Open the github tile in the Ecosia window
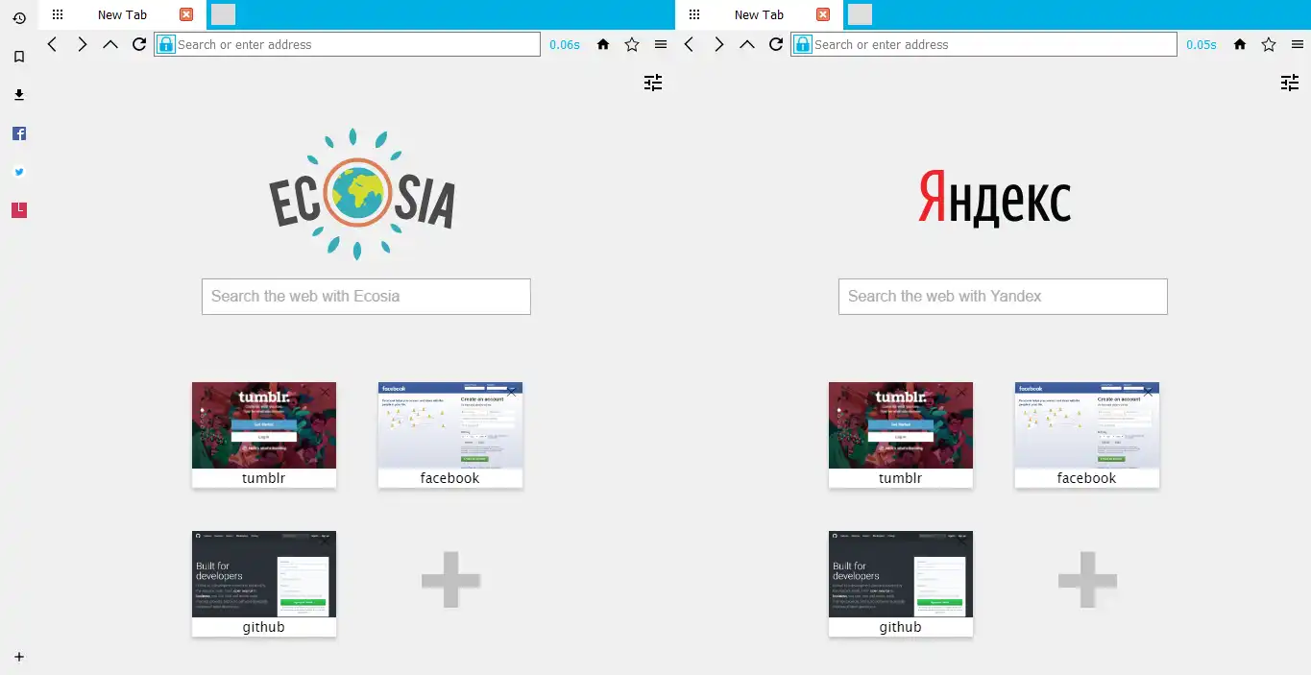This screenshot has width=1311, height=675. (x=264, y=584)
